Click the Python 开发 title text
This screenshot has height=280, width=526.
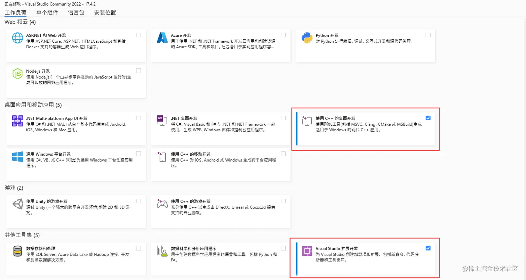coord(327,35)
